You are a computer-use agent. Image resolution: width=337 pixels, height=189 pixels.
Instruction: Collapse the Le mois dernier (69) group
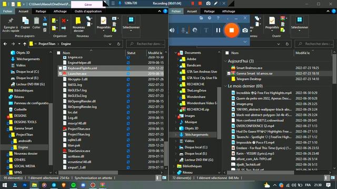pos(225,86)
